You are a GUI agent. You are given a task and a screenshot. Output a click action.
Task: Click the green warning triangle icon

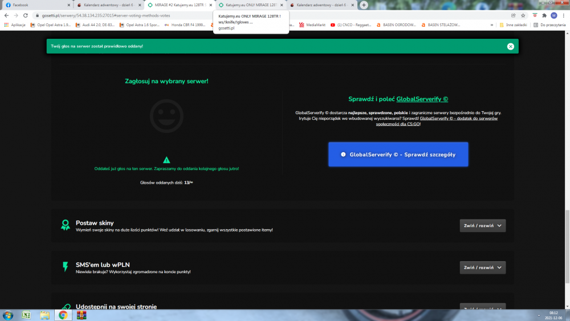166,160
